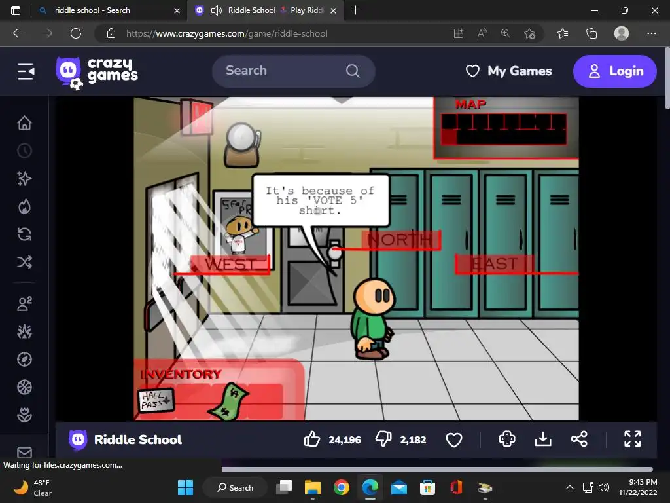This screenshot has width=670, height=503.
Task: Go WEST in the game
Action: 230,265
